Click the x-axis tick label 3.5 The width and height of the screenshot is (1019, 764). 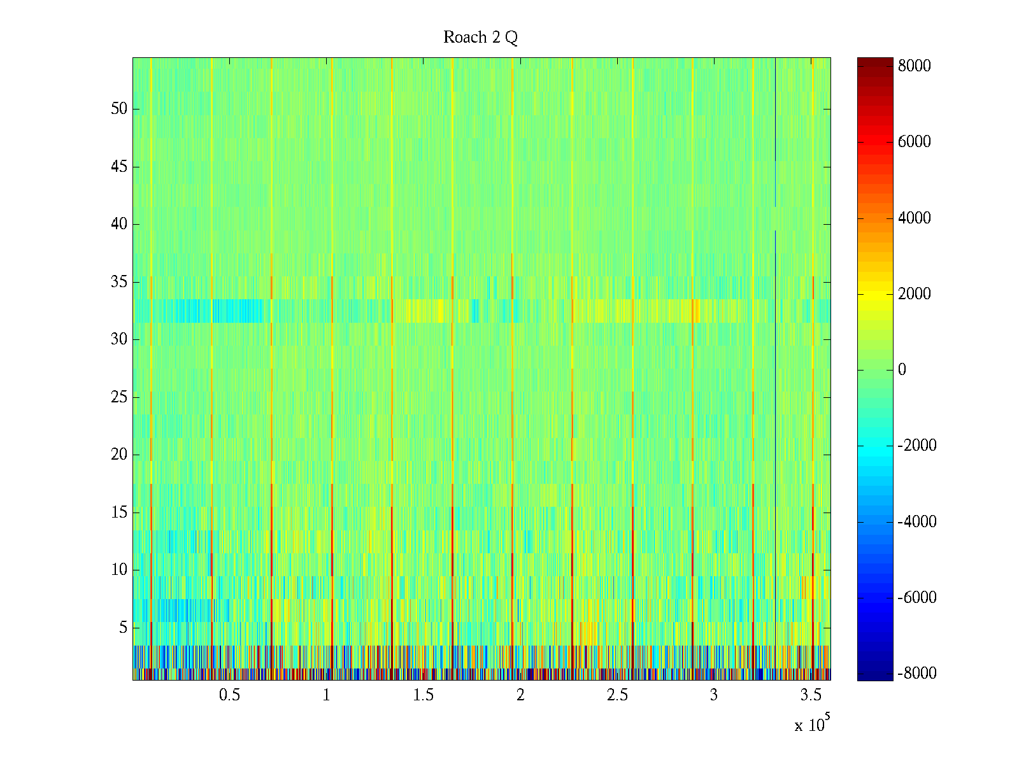pos(811,695)
